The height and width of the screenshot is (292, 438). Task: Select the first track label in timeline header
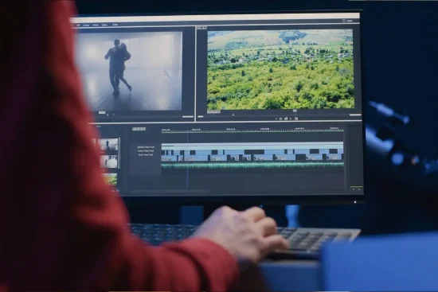point(146,147)
